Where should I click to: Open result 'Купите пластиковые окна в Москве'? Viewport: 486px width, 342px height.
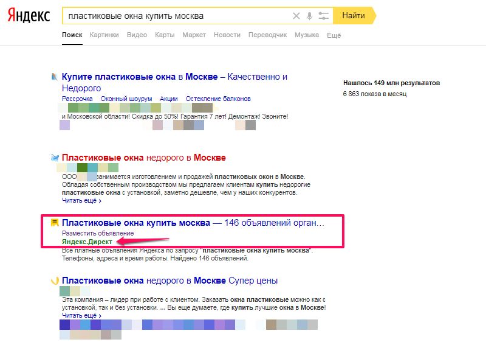tap(174, 82)
